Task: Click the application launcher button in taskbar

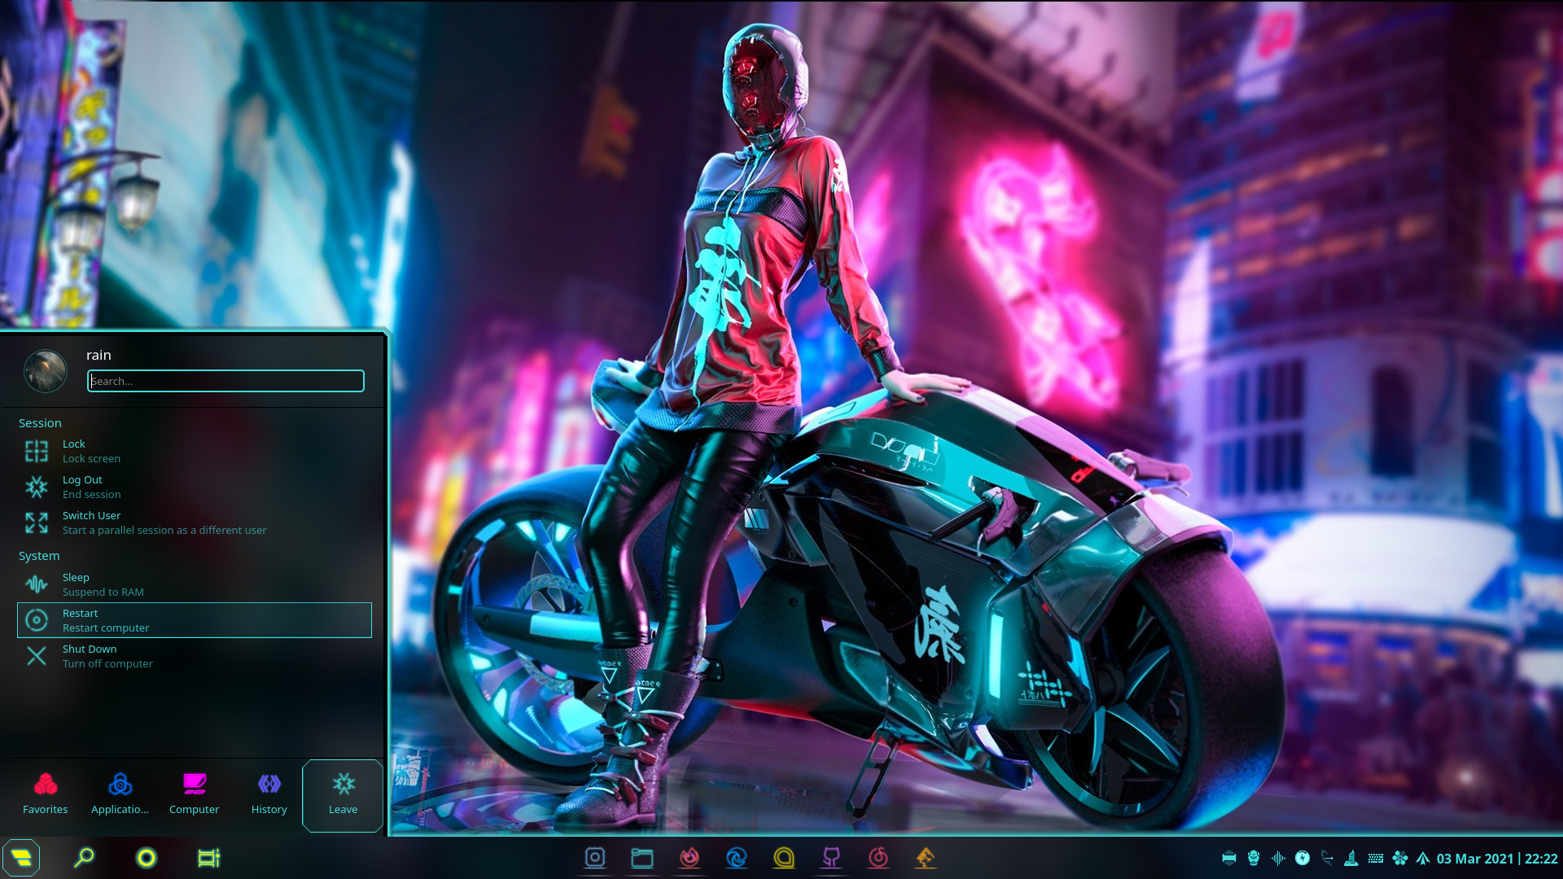Action: pos(21,858)
